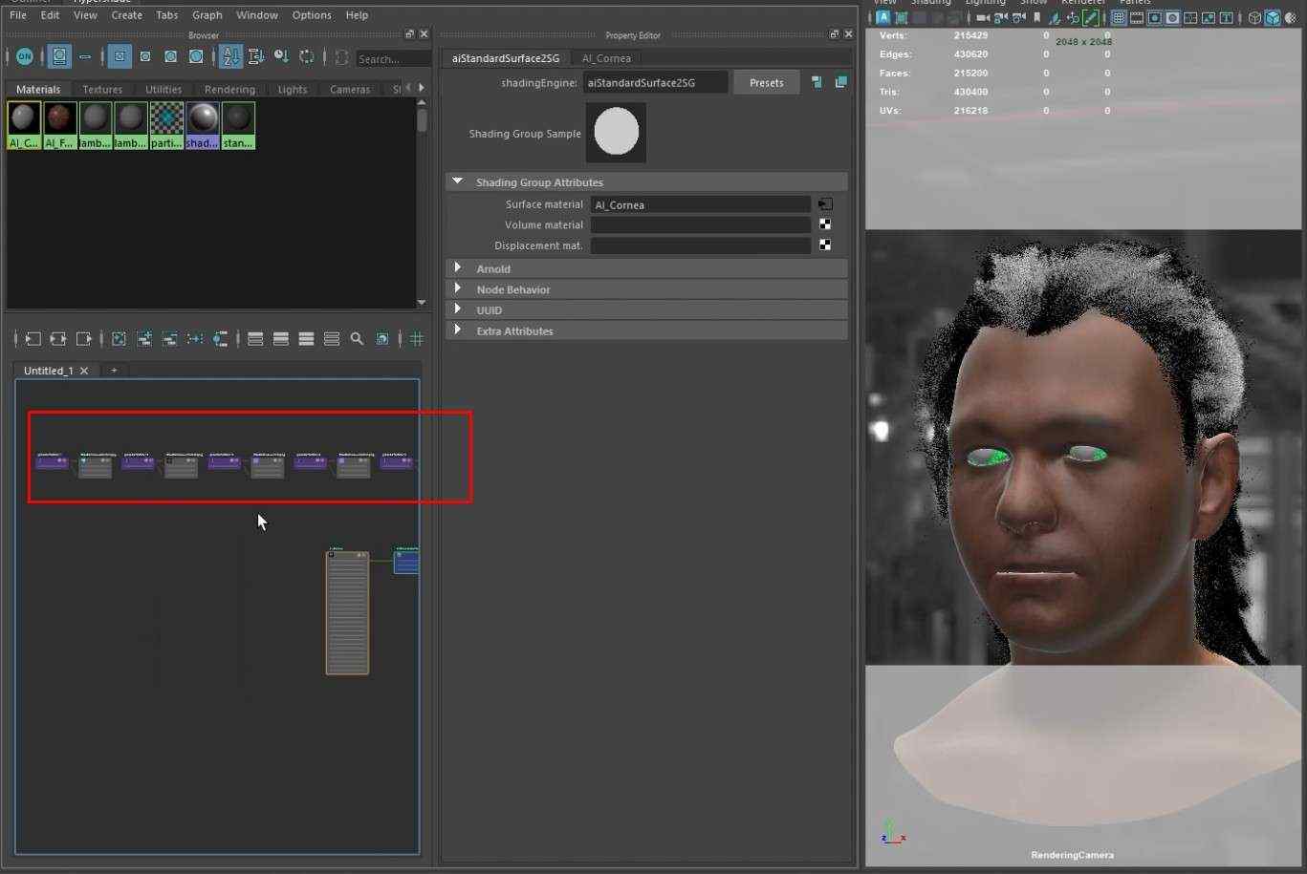The height and width of the screenshot is (874, 1307).
Task: Open the Create menu in Hypershade
Action: point(126,15)
